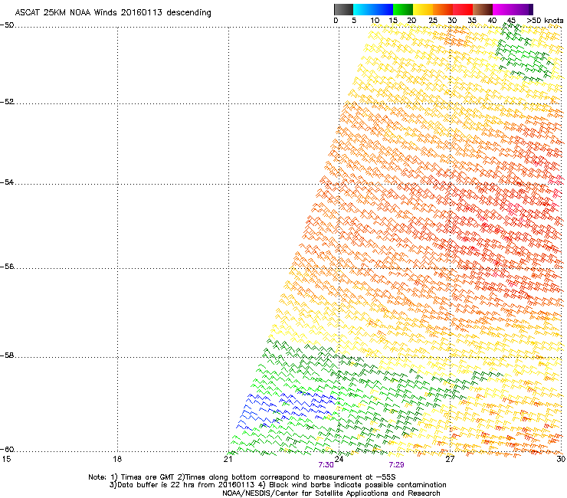Click the legend tick label '25'
This screenshot has width=567, height=498.
433,21
